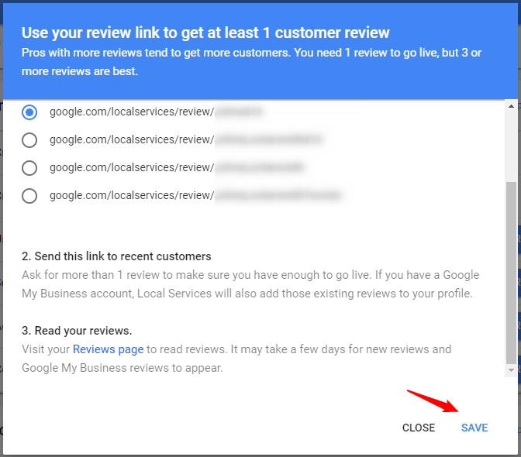Click the 'Ask for more than 1 review' paragraph
The height and width of the screenshot is (457, 521).
coord(250,283)
